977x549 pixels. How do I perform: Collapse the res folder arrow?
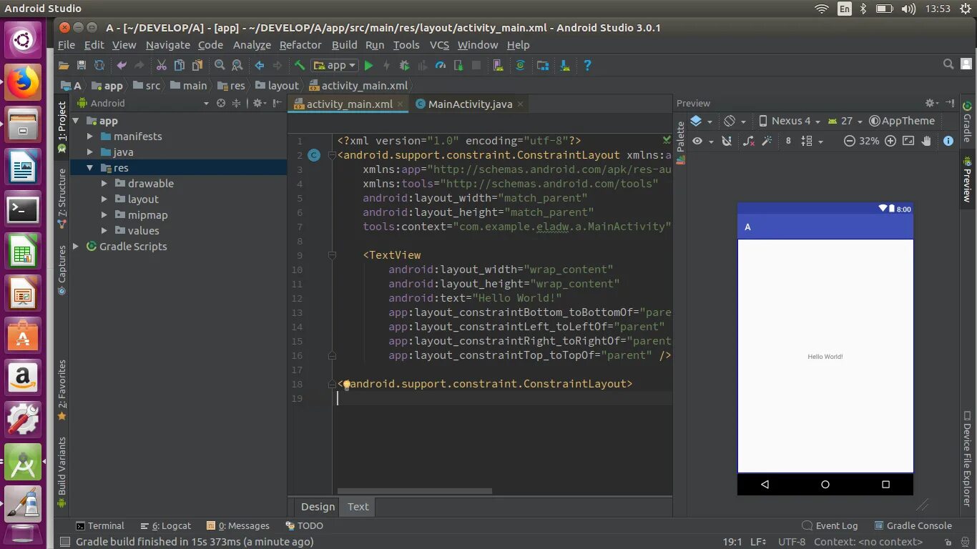click(x=90, y=168)
